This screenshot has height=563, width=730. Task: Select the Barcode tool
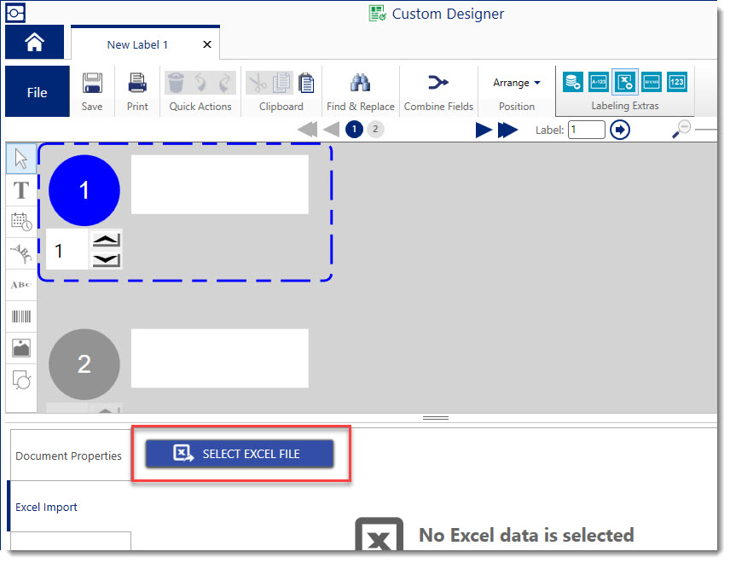pos(21,316)
